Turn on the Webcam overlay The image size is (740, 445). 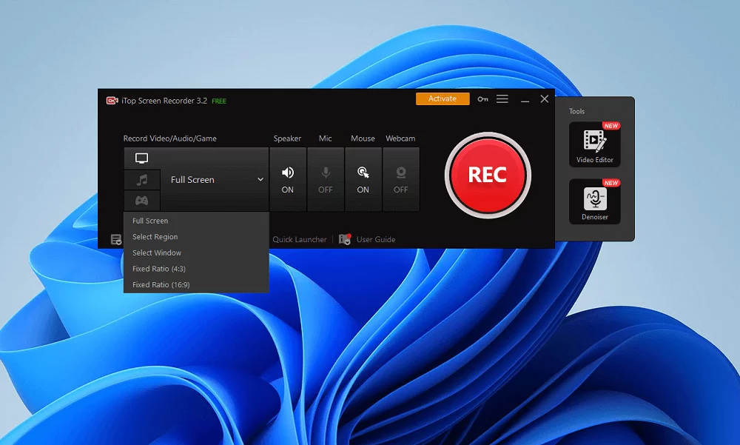coord(401,179)
